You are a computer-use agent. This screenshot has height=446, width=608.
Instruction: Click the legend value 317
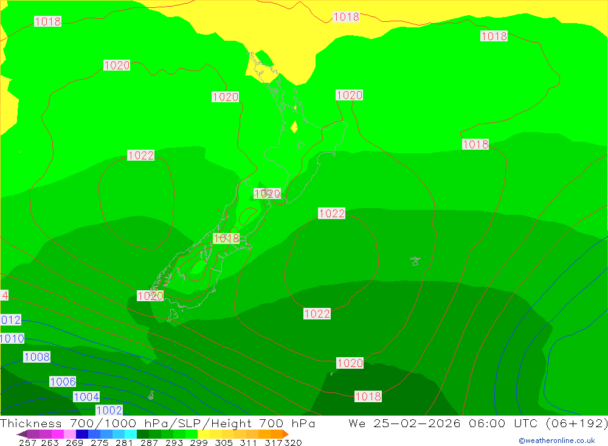(x=272, y=442)
